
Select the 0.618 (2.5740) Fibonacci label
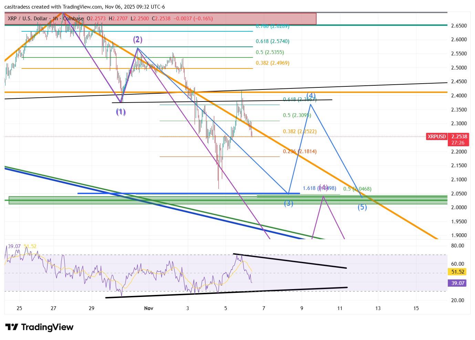pos(272,41)
